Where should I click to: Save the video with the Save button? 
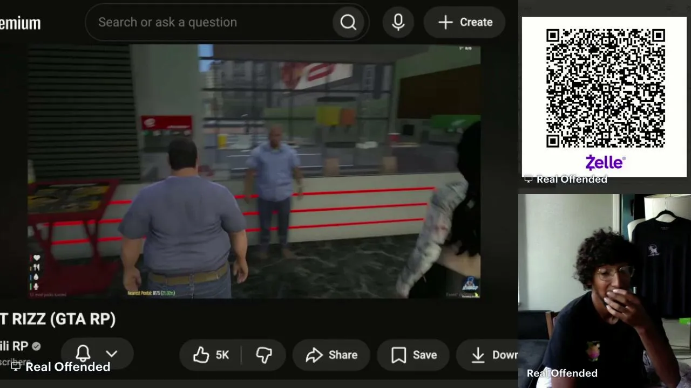pyautogui.click(x=415, y=355)
